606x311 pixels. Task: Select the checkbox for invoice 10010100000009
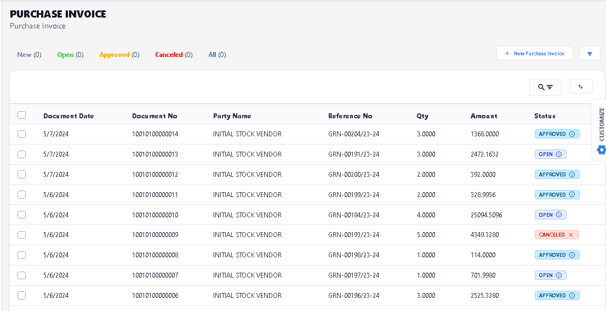click(22, 235)
